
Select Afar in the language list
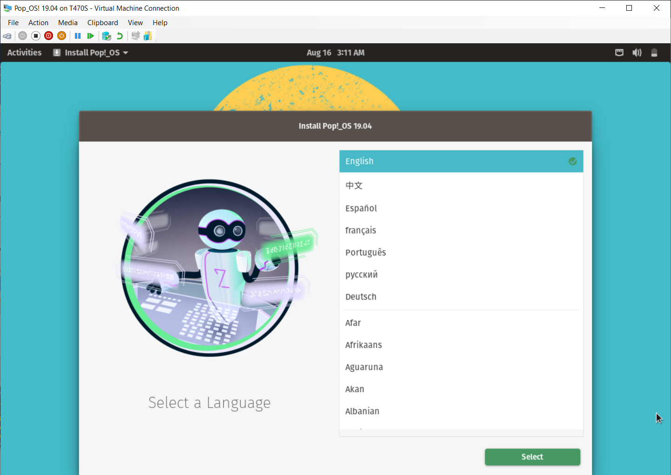(x=461, y=323)
